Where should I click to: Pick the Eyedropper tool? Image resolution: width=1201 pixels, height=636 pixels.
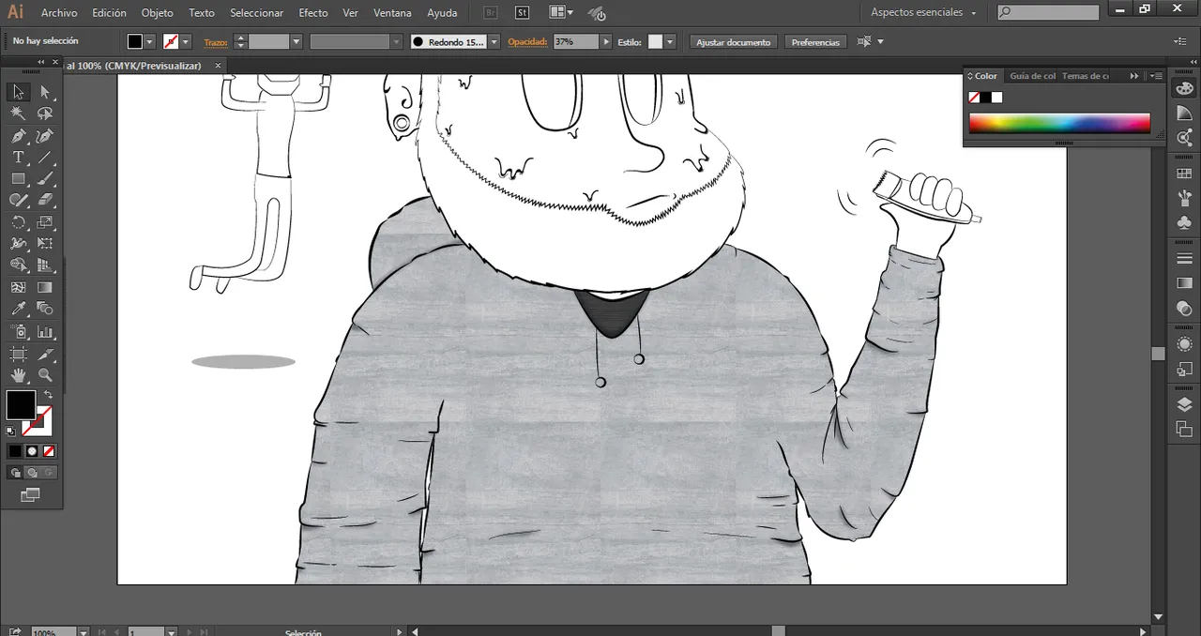click(18, 309)
